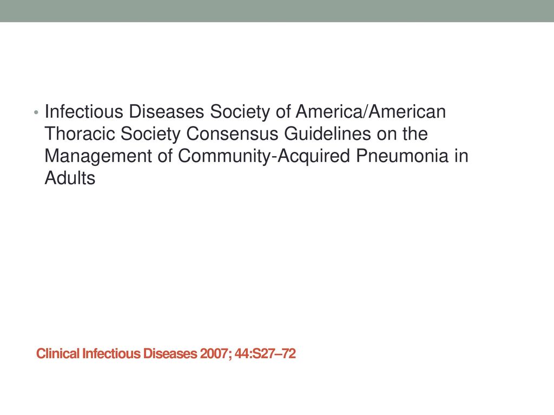Select the word 'Consensus' in second line
The width and height of the screenshot is (554, 415).
232,134
